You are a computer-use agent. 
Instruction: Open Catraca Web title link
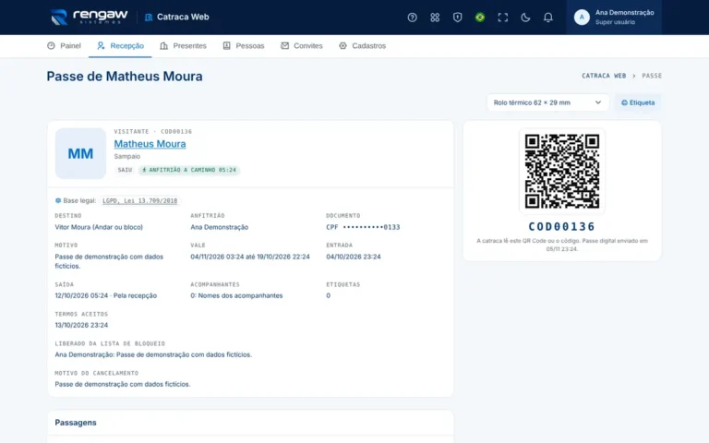click(183, 18)
